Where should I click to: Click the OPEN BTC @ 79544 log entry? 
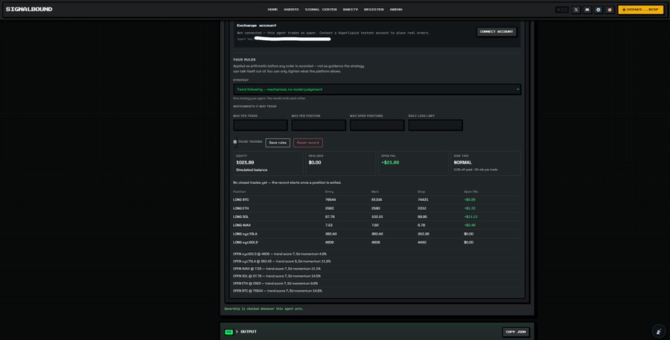(278, 291)
